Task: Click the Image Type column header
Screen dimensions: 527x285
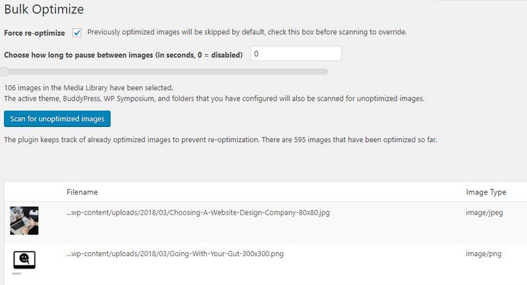Action: 485,192
